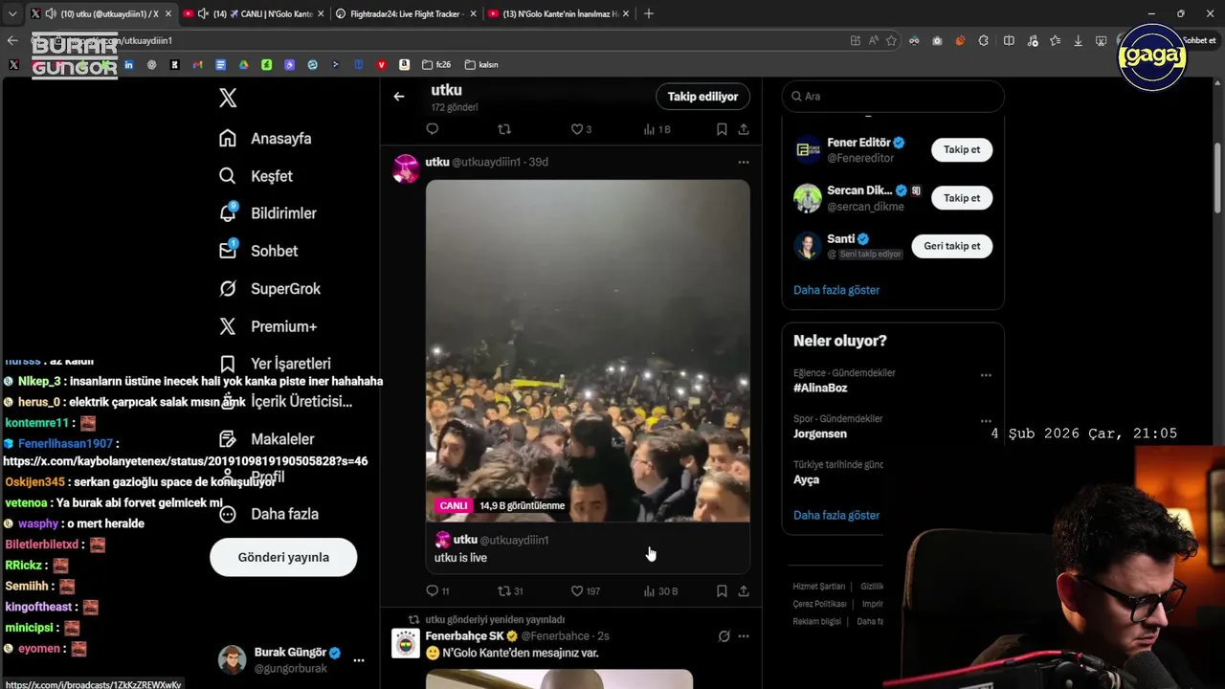Open Anasayfa home from the sidebar
Image resolution: width=1225 pixels, height=689 pixels.
[265, 138]
